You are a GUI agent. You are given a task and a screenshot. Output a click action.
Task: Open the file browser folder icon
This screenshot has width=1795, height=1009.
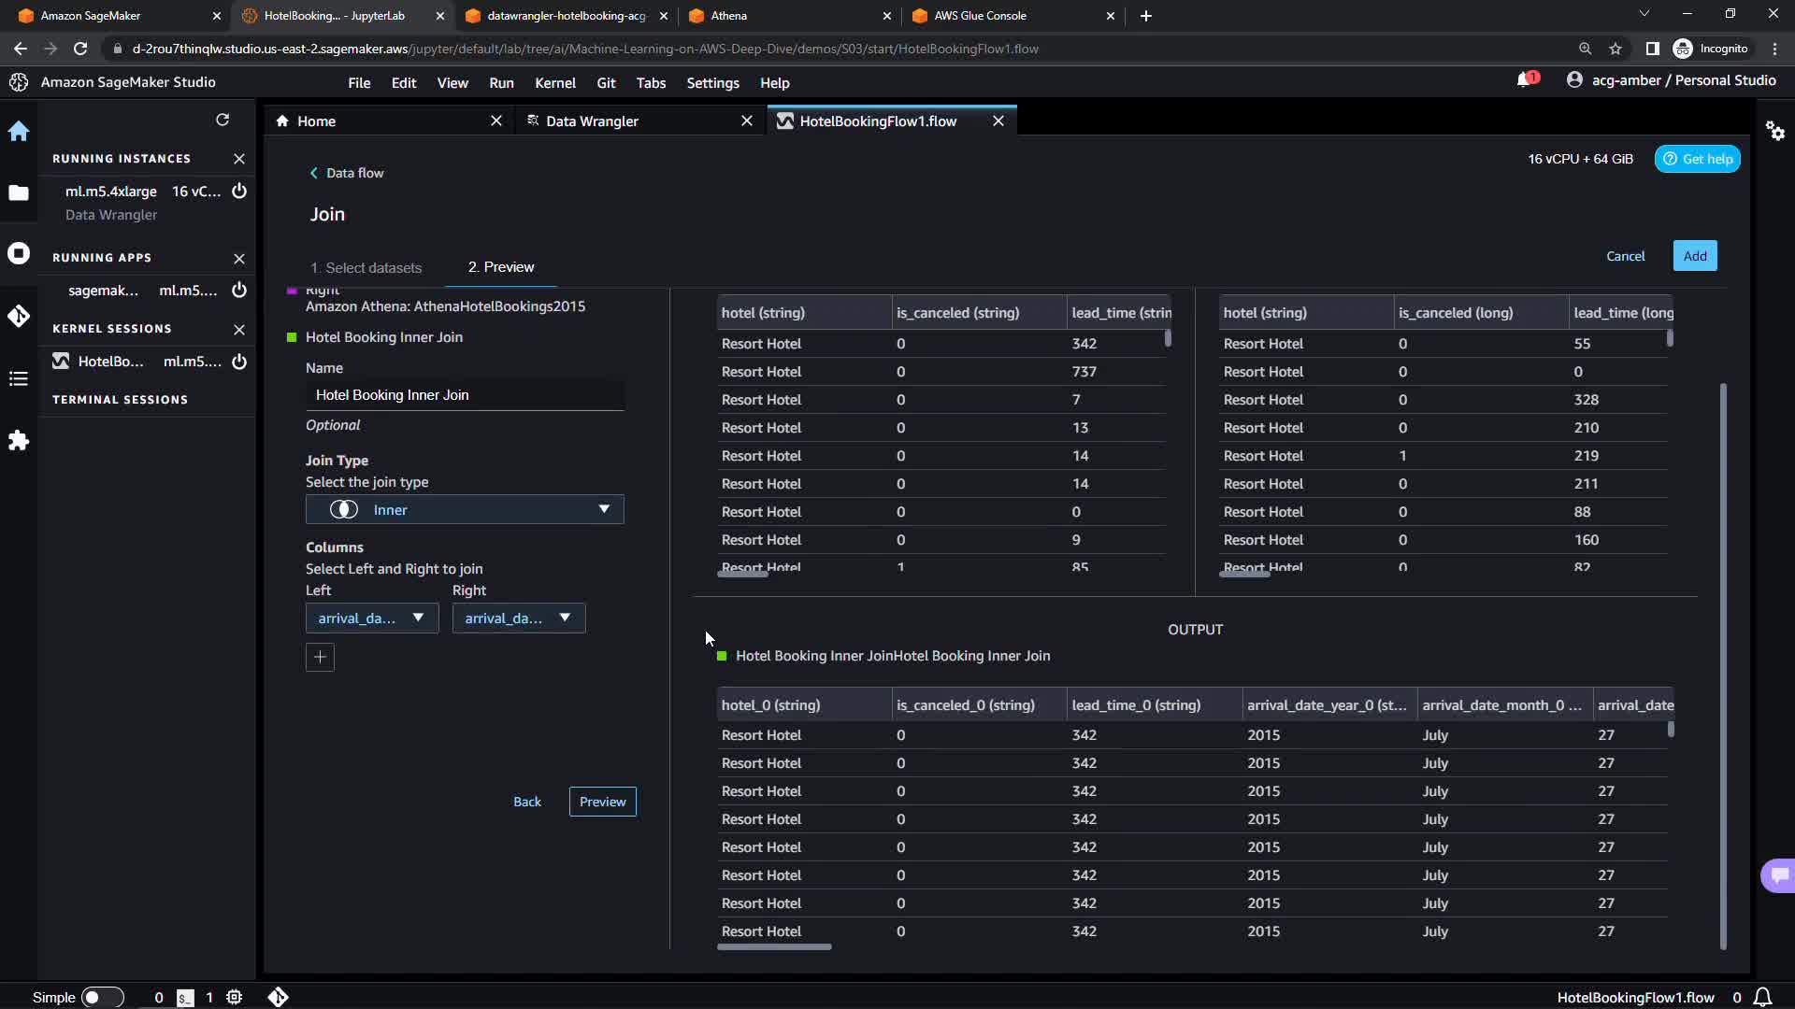[x=19, y=192]
